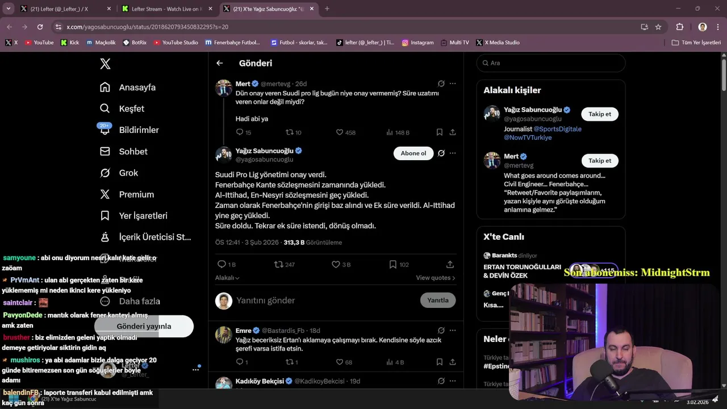Reply to Mert's post (15 replies)
727x409 pixels.
pyautogui.click(x=243, y=132)
